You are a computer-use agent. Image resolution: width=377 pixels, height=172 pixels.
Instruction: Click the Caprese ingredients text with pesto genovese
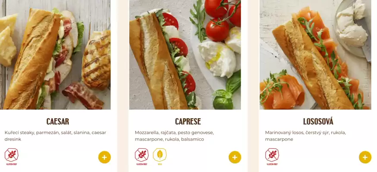pyautogui.click(x=174, y=136)
